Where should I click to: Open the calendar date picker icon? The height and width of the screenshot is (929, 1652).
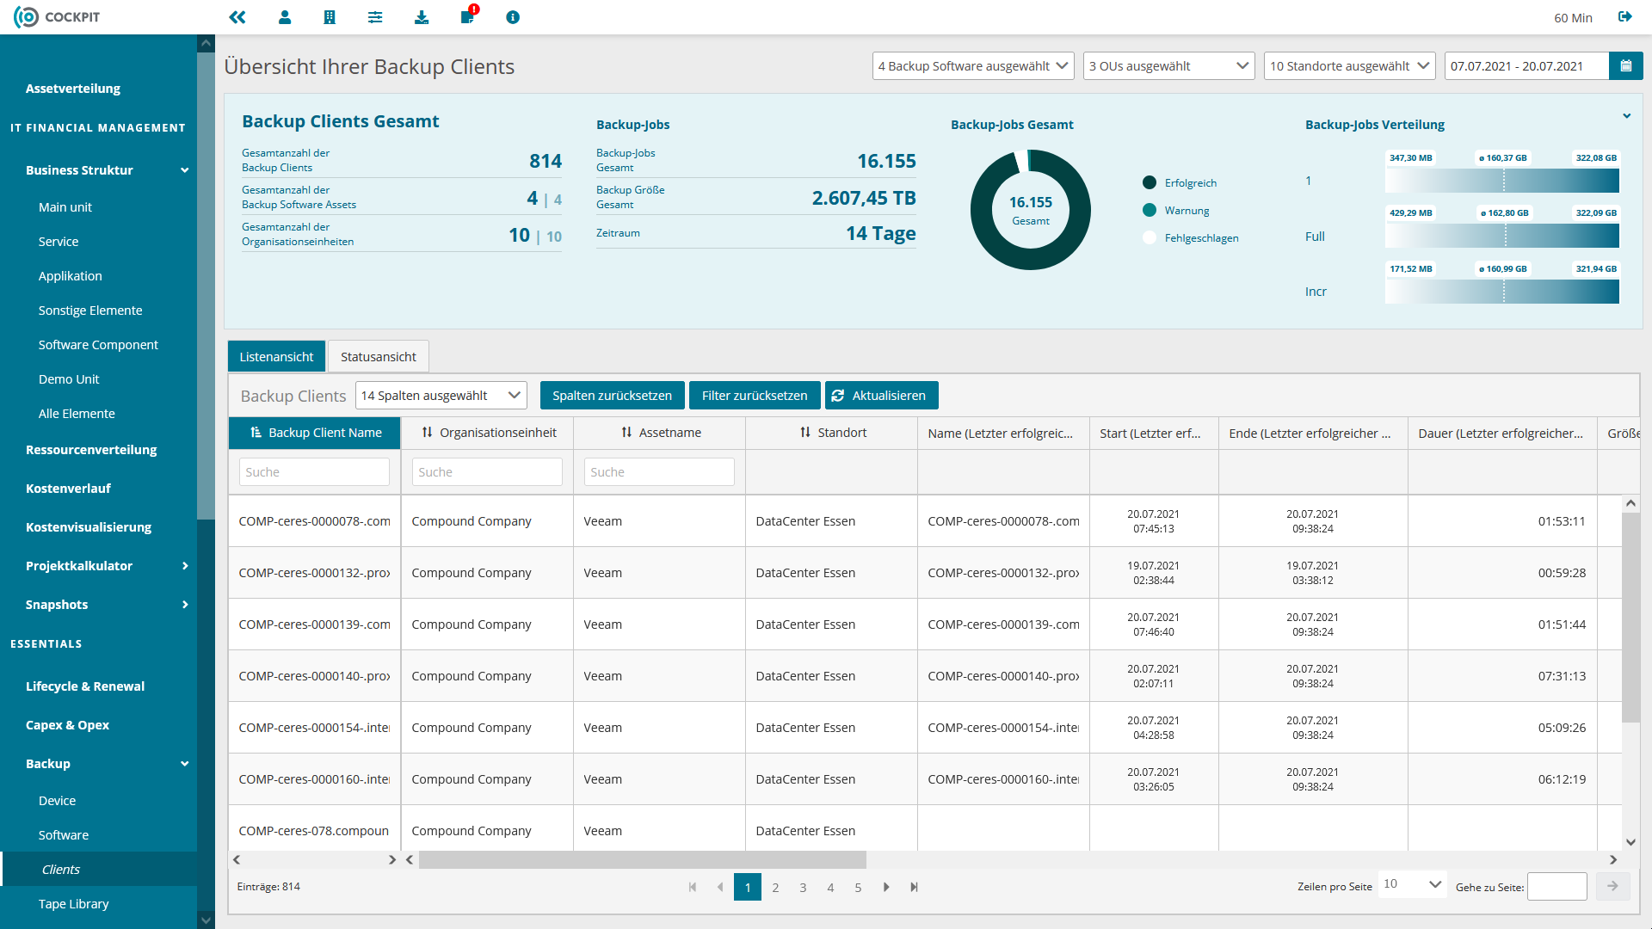coord(1625,66)
